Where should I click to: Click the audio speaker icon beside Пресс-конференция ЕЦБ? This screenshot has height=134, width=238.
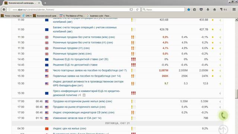(x=80, y=95)
